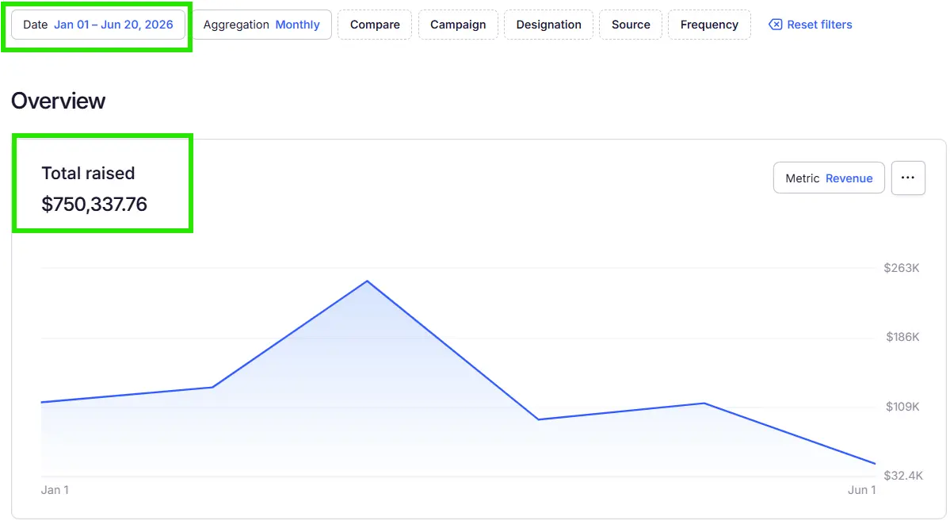Click the Total raised amount
The height and width of the screenshot is (528, 950).
pos(94,205)
